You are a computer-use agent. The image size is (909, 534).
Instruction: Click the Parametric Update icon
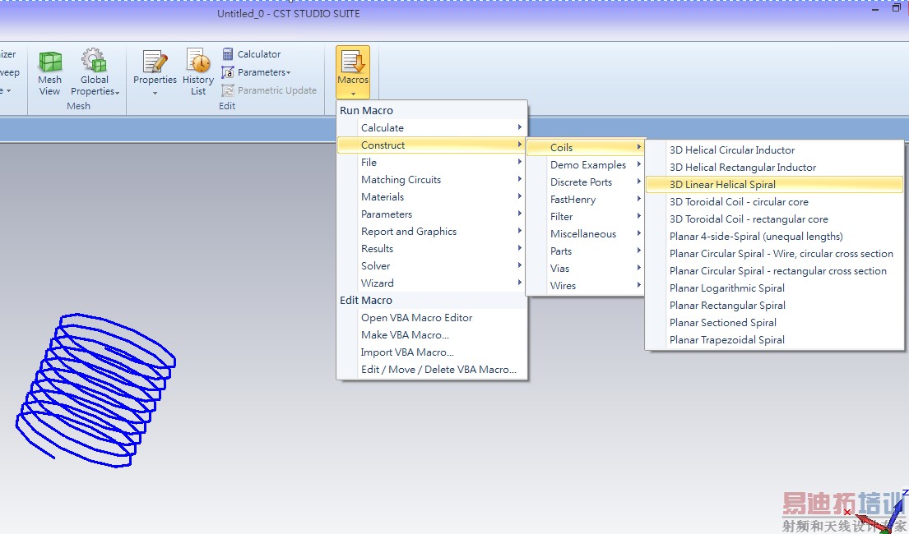pos(228,90)
